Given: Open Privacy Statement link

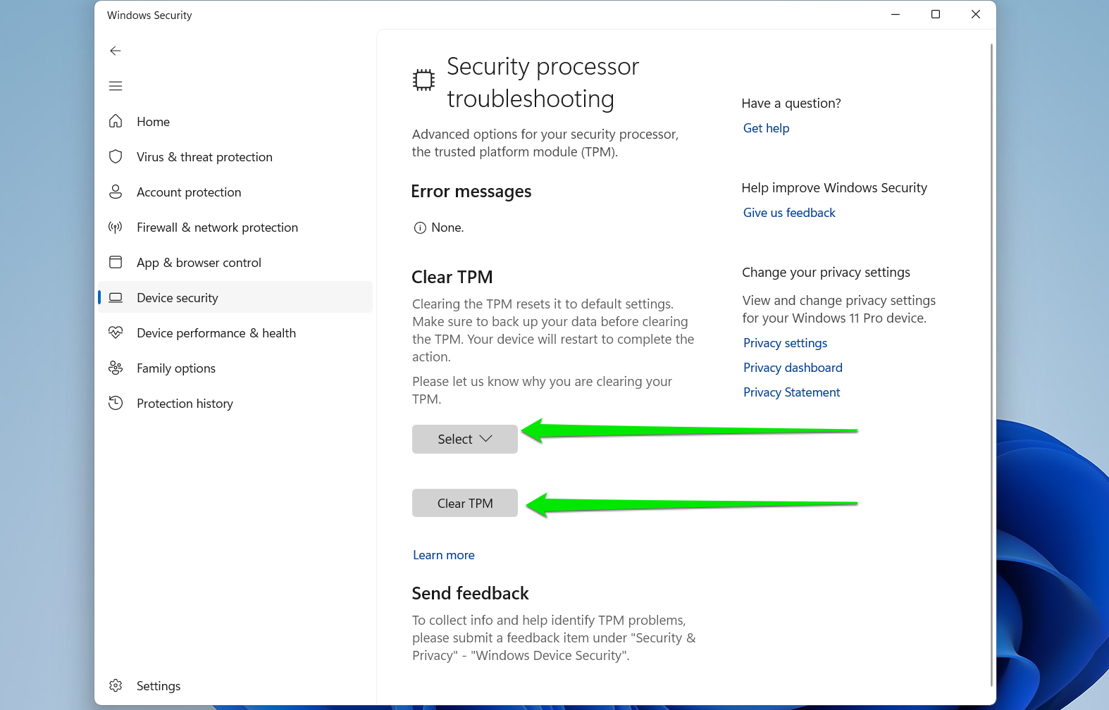Looking at the screenshot, I should coord(791,392).
